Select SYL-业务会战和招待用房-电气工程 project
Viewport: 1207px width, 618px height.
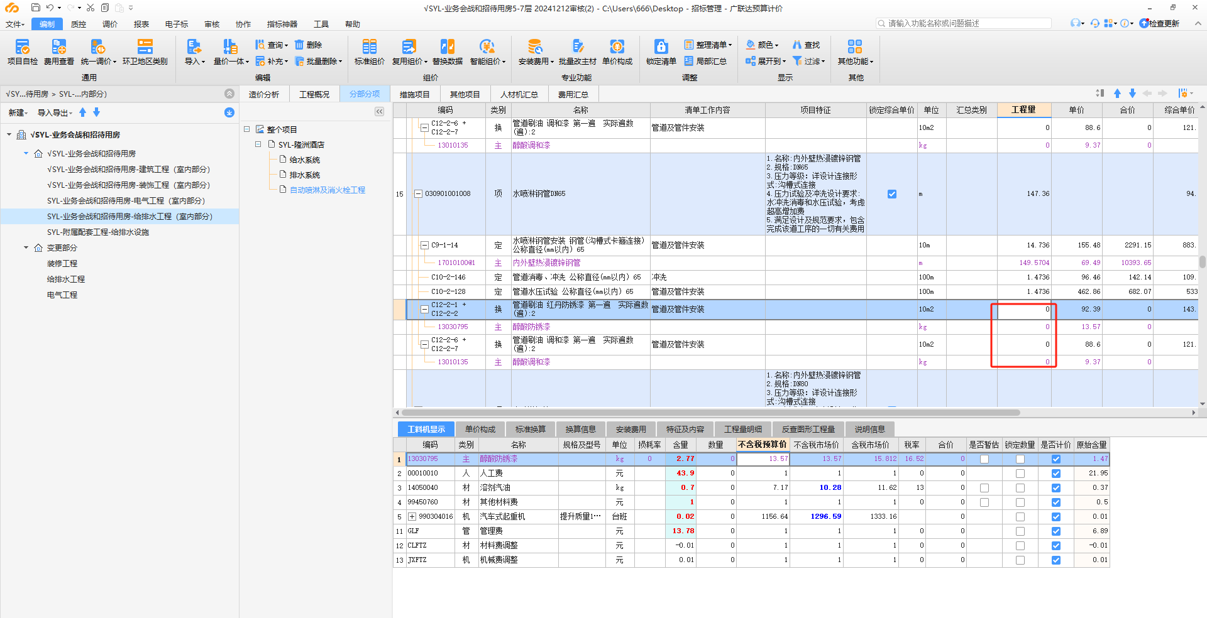[126, 200]
